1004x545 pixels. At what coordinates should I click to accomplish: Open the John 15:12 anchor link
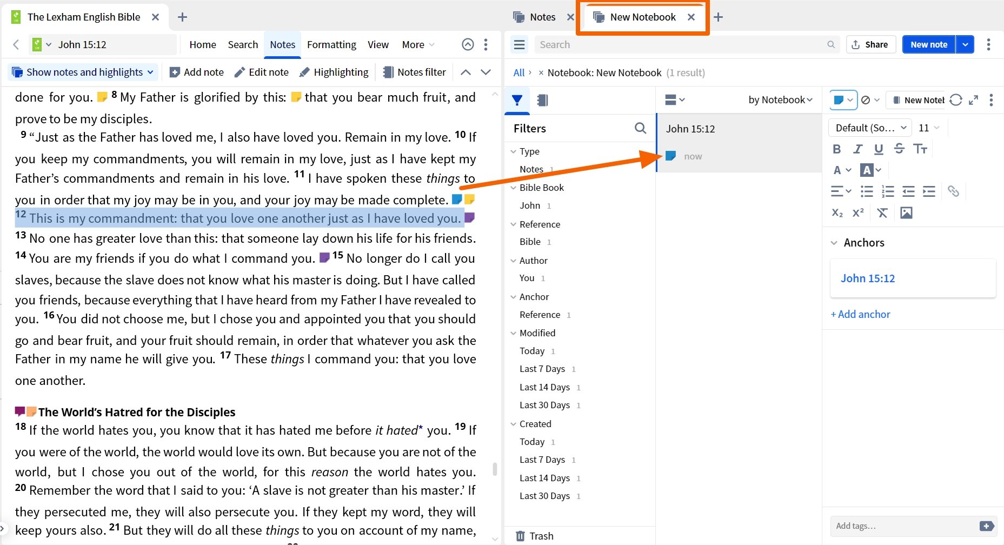point(868,278)
